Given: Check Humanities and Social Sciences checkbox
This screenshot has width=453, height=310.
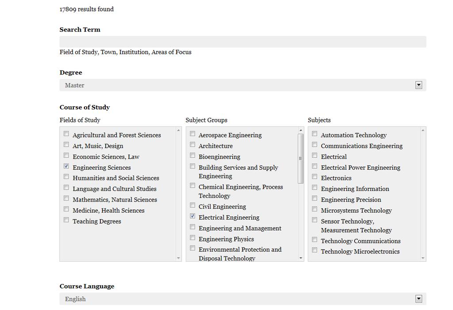Looking at the screenshot, I should click(66, 176).
